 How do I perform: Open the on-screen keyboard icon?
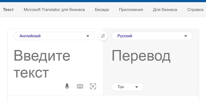tap(80, 86)
